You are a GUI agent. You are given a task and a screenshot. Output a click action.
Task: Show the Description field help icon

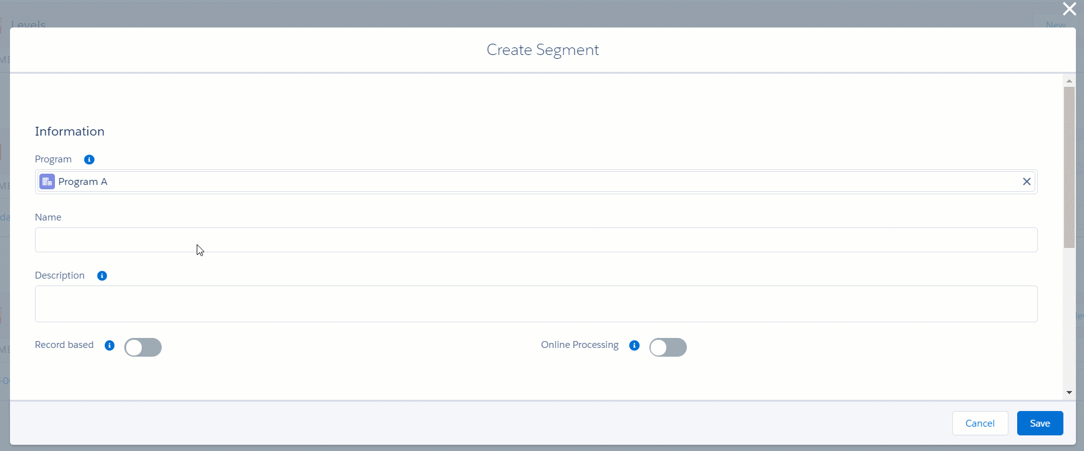(x=102, y=275)
